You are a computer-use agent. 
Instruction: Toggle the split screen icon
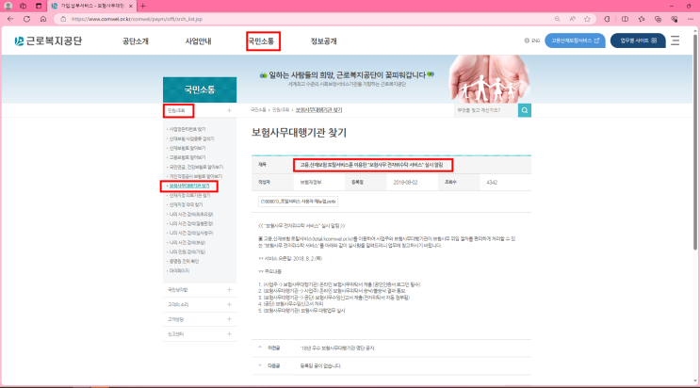pyautogui.click(x=625, y=19)
